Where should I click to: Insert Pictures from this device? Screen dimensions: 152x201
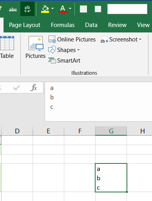point(36,47)
